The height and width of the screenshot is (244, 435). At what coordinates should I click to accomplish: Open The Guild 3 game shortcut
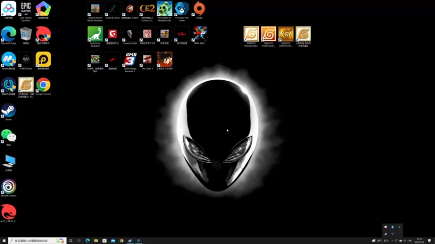(147, 61)
